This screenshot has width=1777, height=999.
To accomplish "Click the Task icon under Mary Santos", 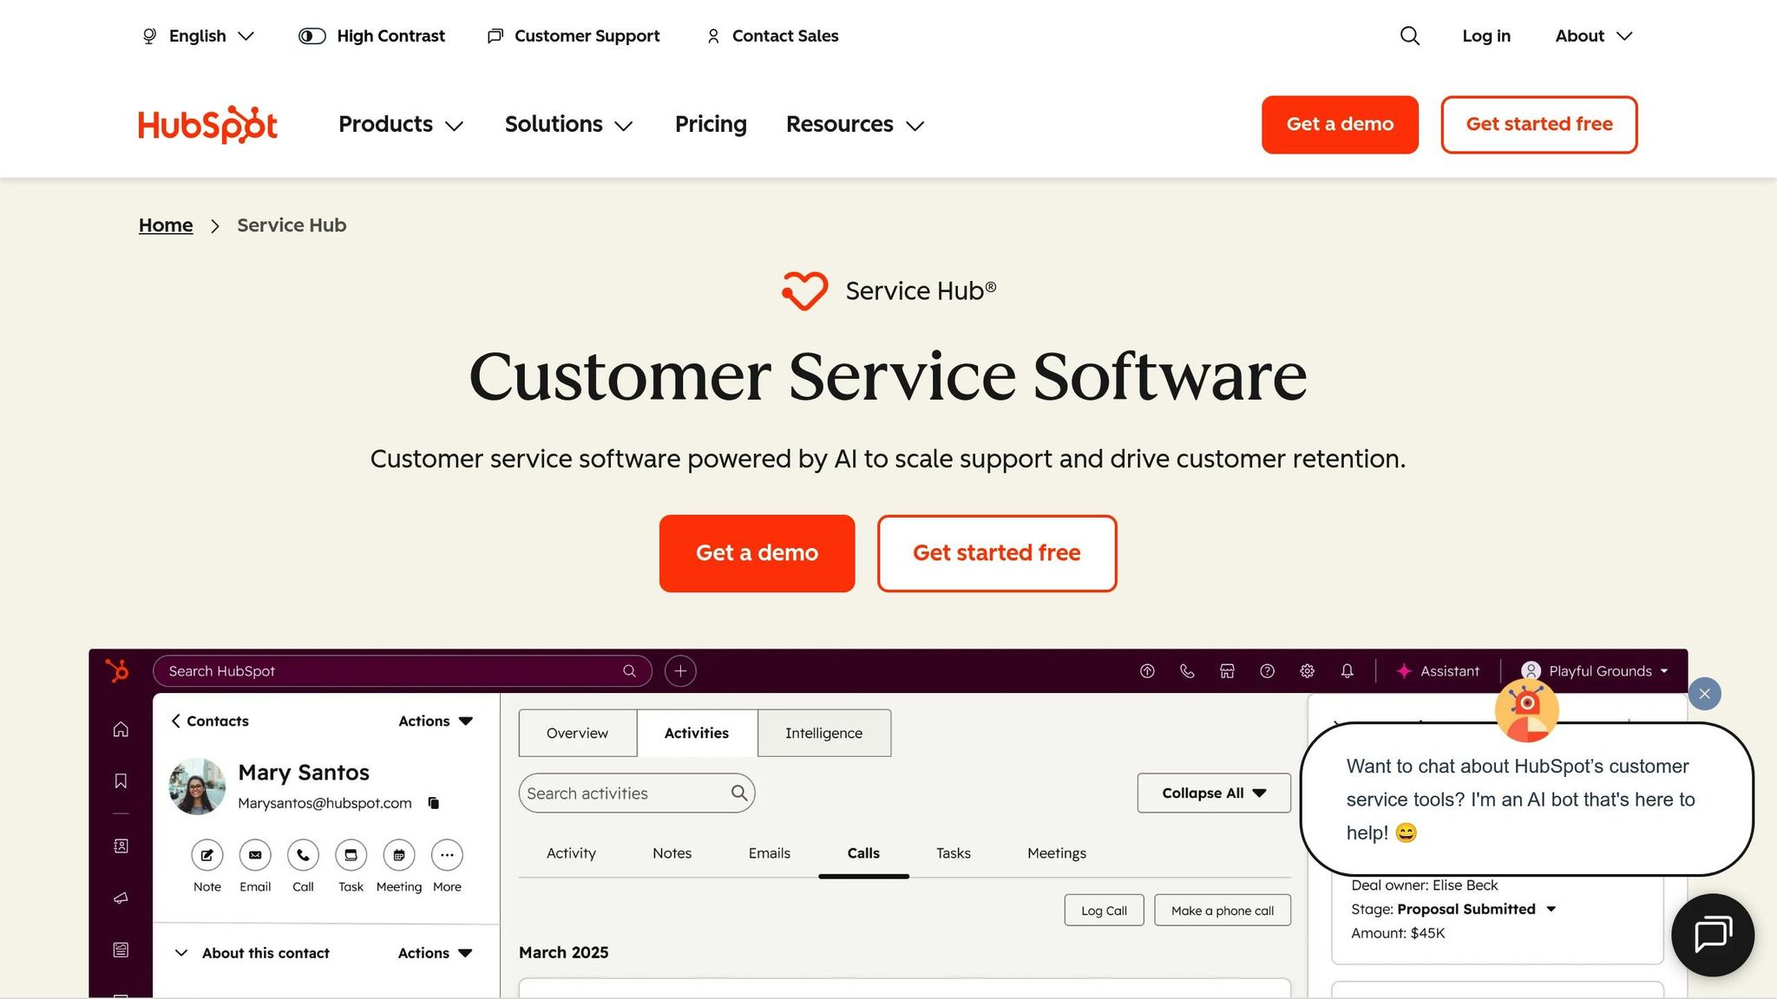I will point(351,855).
